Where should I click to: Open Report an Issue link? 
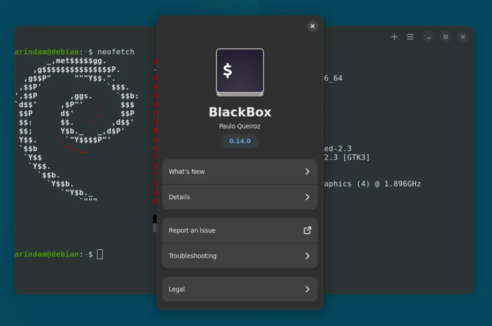pyautogui.click(x=240, y=230)
